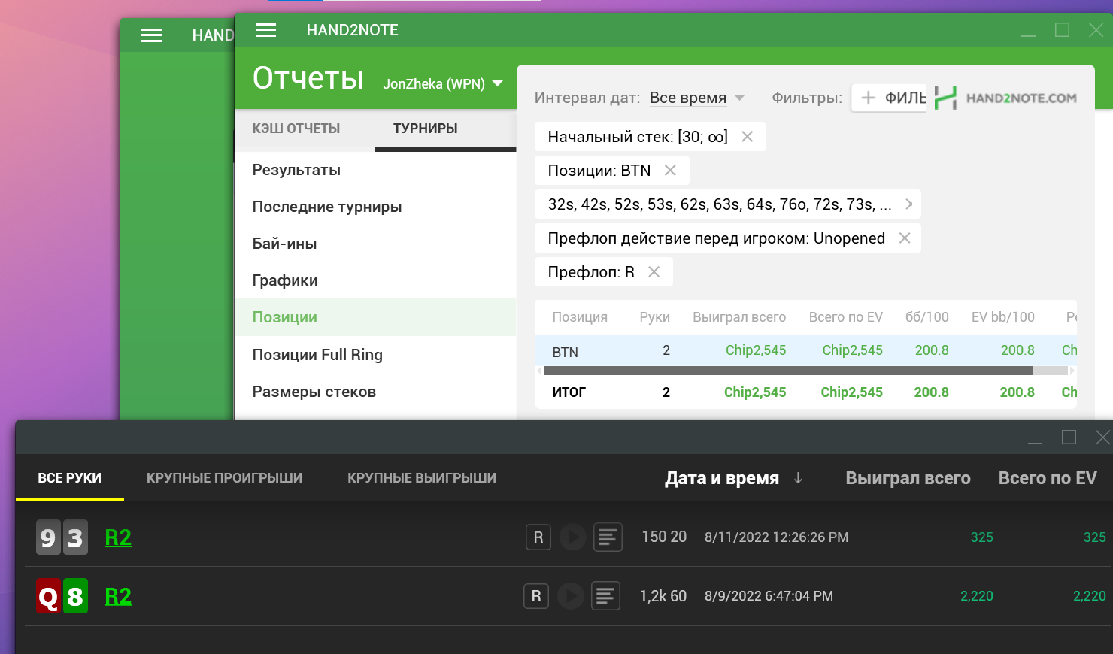
Task: Click the 8/9/2022 6:47:04 PM timestamp
Action: (x=769, y=596)
